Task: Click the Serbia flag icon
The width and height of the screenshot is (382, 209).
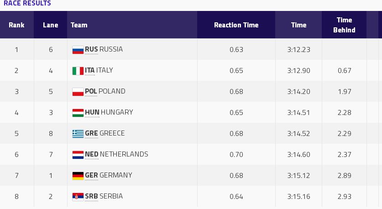Action: pos(78,197)
